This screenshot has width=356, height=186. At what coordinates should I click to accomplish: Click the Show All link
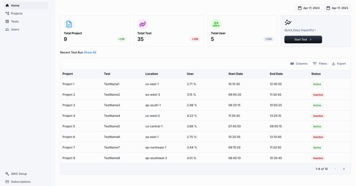(x=90, y=52)
